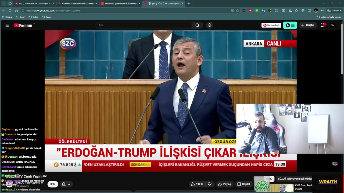The width and height of the screenshot is (344, 193).
Task: Close the Habertürk TV tab
Action: [x=54, y=3]
